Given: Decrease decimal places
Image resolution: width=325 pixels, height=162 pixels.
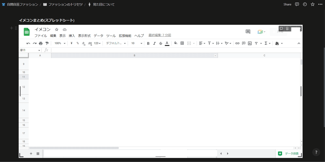Looking at the screenshot, I should tap(84, 43).
